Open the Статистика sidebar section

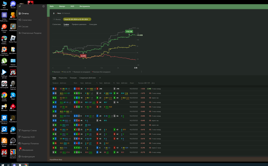[26, 20]
